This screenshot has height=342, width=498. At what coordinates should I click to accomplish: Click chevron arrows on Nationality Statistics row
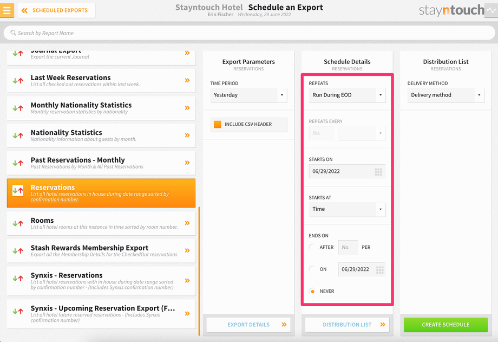click(187, 135)
